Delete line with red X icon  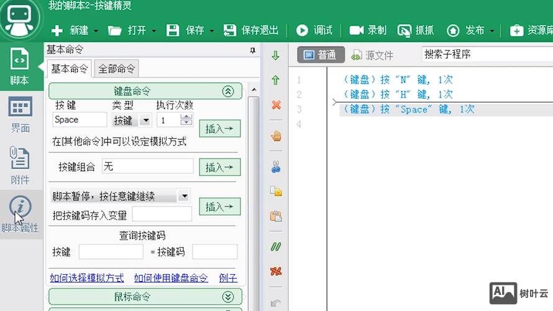(276, 104)
